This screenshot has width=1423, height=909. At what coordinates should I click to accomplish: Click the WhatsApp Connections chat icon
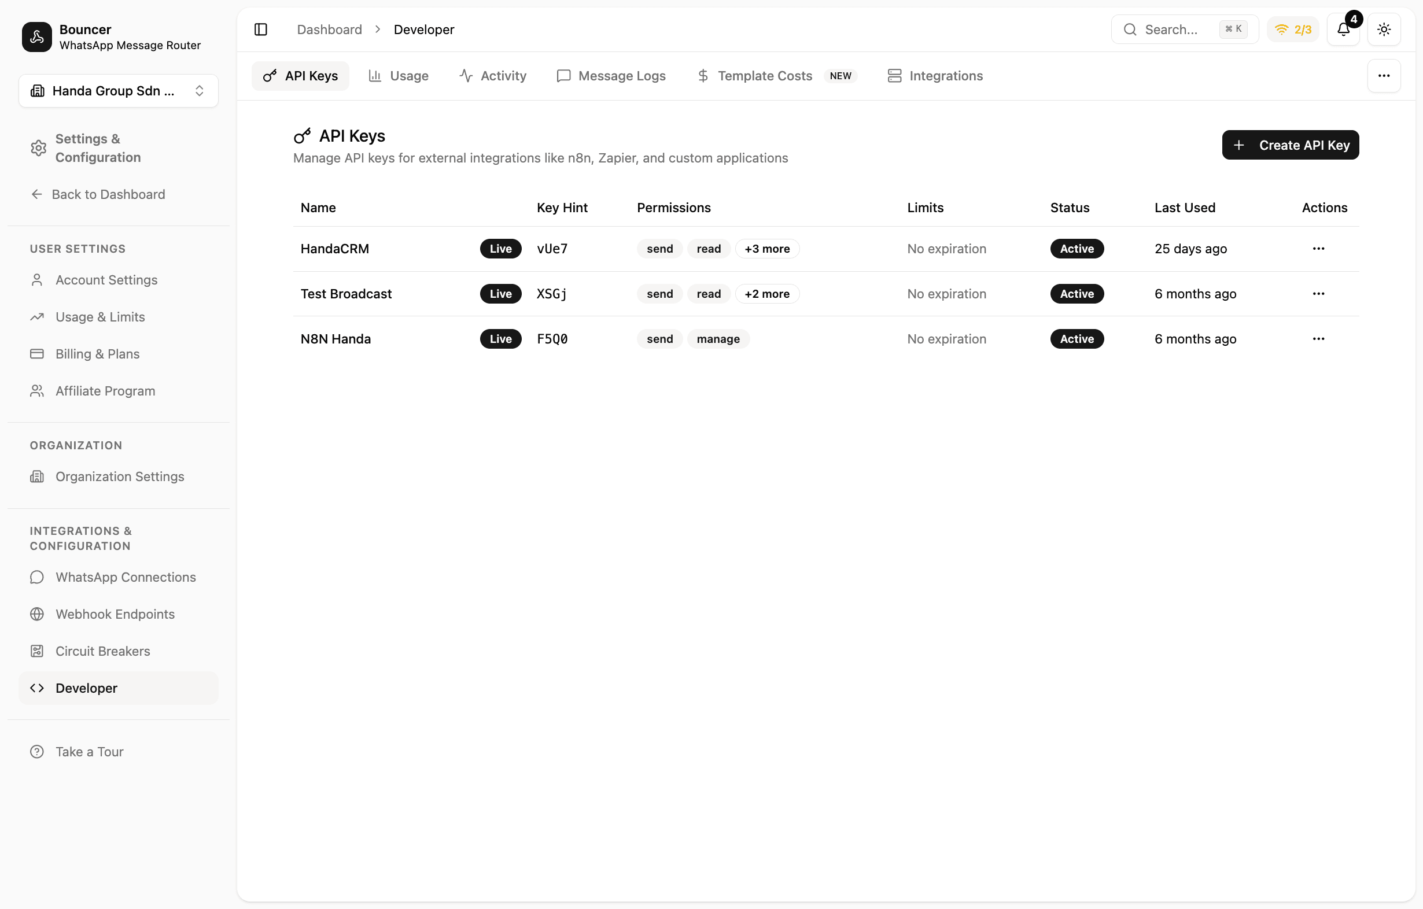tap(37, 577)
